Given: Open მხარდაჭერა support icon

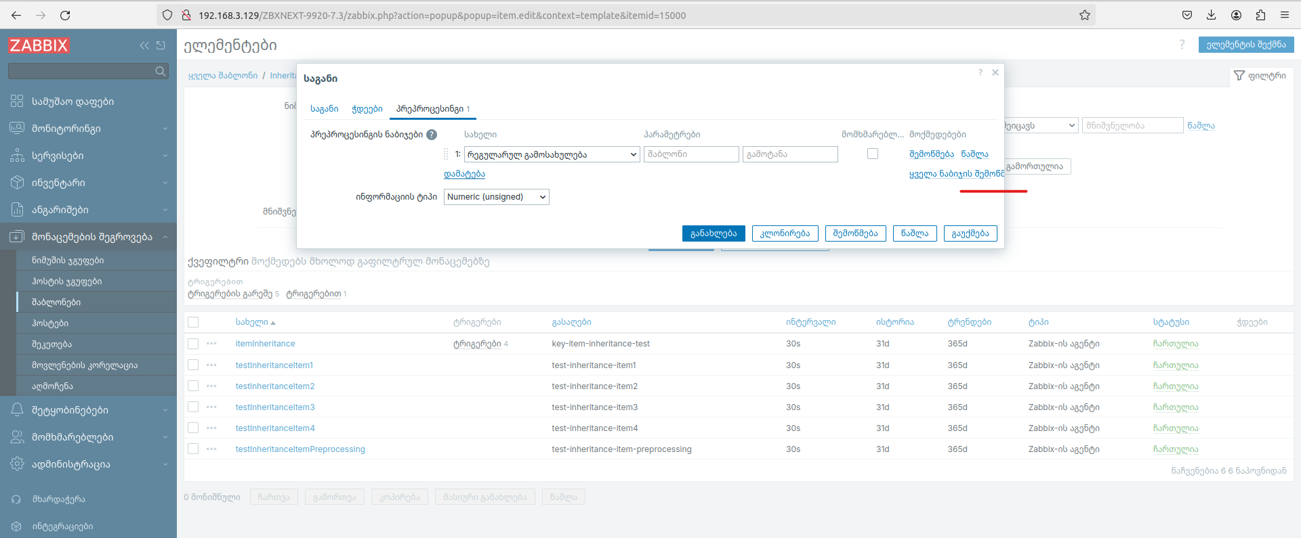Looking at the screenshot, I should pyautogui.click(x=17, y=499).
